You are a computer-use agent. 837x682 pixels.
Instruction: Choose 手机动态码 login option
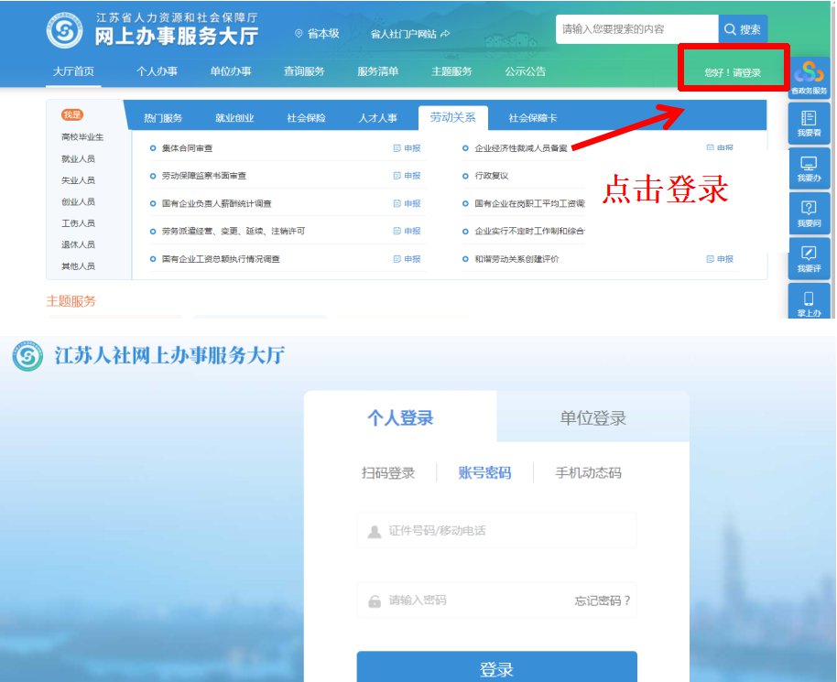[x=588, y=473]
